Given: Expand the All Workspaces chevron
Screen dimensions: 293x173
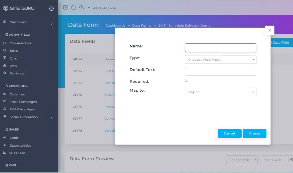Looking at the screenshot, I should (x=89, y=8).
